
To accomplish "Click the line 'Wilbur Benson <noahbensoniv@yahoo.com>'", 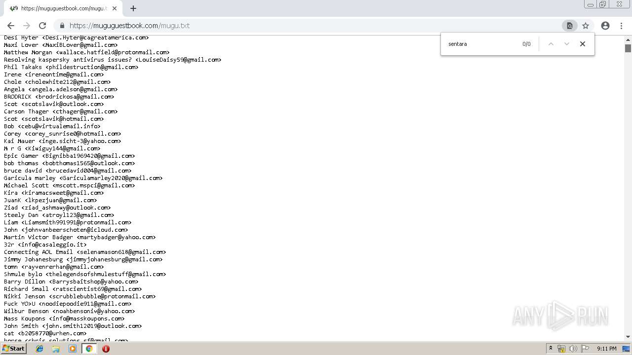I will [70, 311].
